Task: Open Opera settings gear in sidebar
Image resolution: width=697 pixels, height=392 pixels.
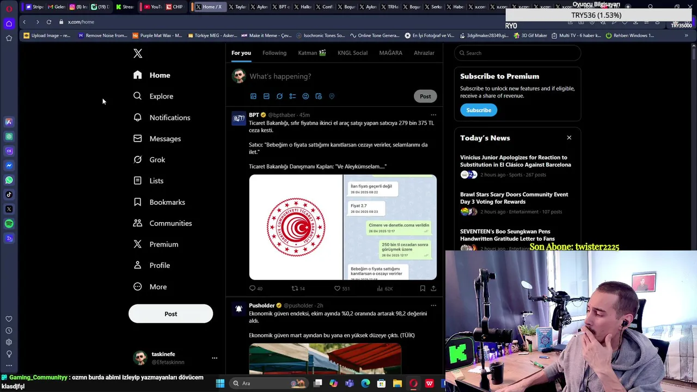Action: pos(9,342)
